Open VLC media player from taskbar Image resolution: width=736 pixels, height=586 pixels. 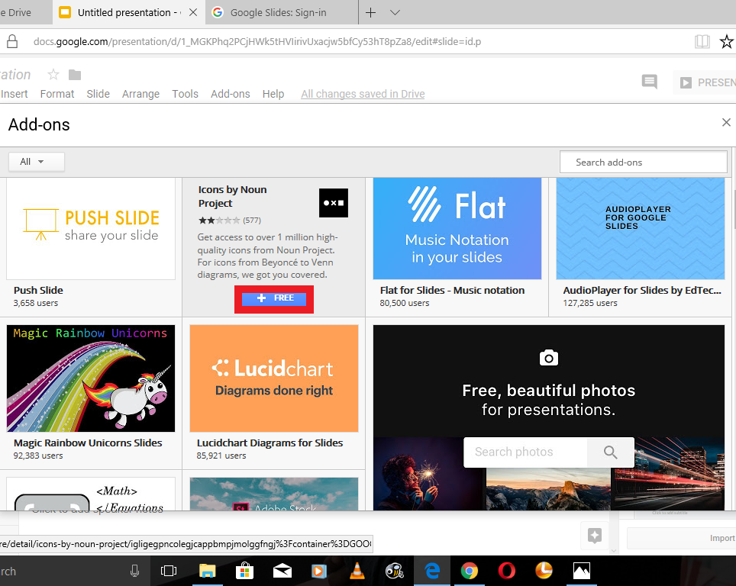357,571
